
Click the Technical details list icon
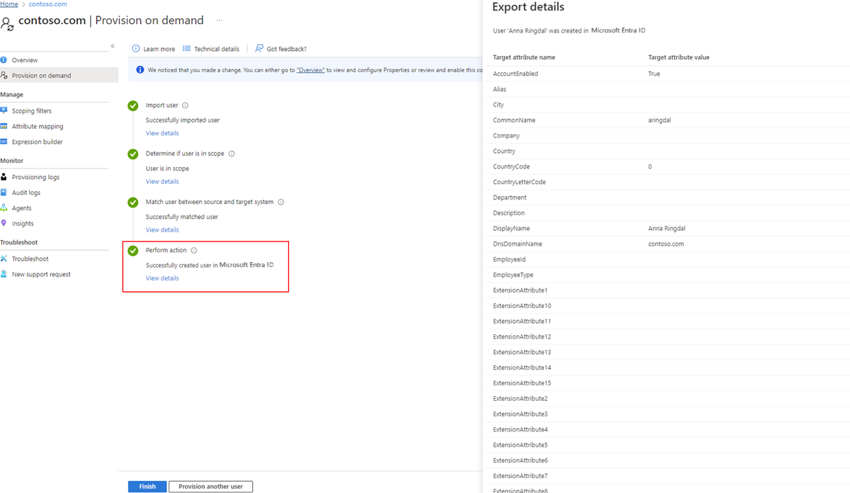pos(186,49)
